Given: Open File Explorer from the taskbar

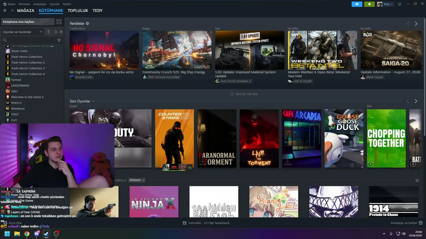Looking at the screenshot, I should pos(17,234).
